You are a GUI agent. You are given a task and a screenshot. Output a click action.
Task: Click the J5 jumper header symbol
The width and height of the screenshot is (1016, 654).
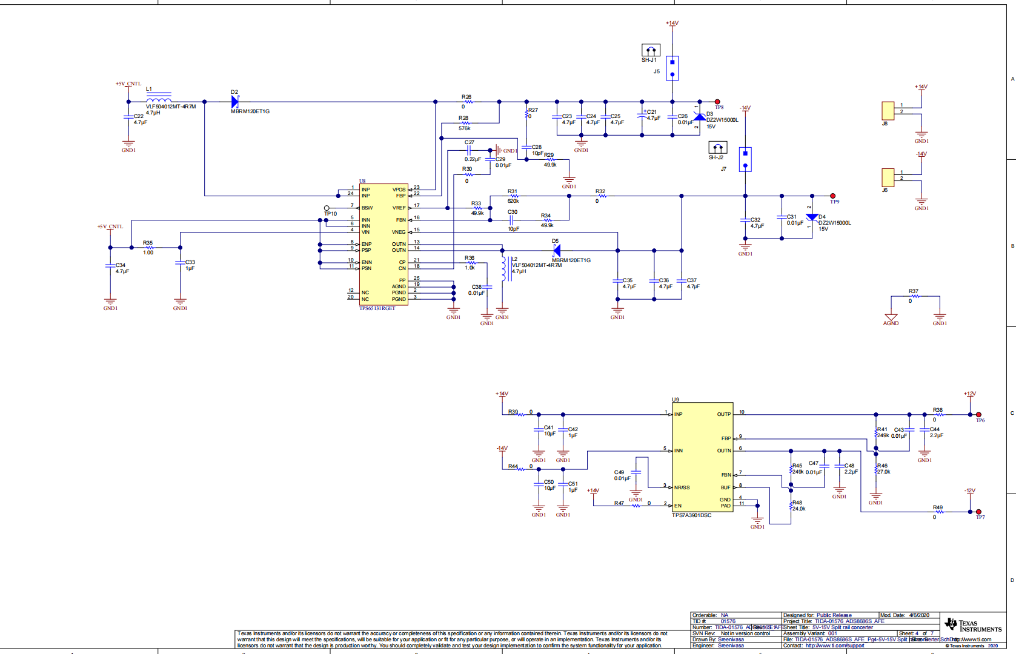tap(672, 68)
